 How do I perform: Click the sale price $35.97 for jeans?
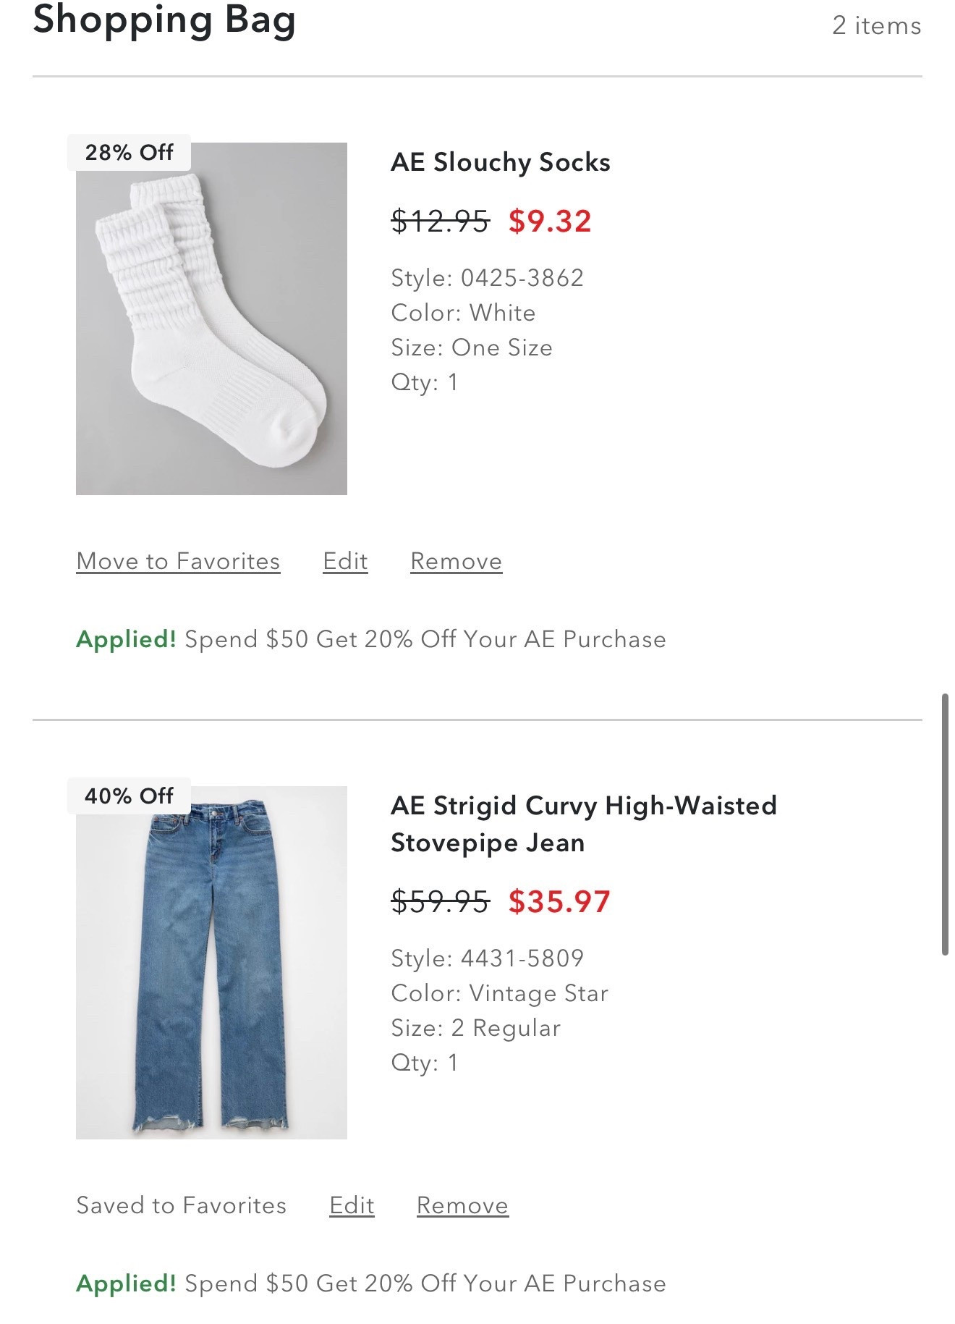pyautogui.click(x=560, y=901)
